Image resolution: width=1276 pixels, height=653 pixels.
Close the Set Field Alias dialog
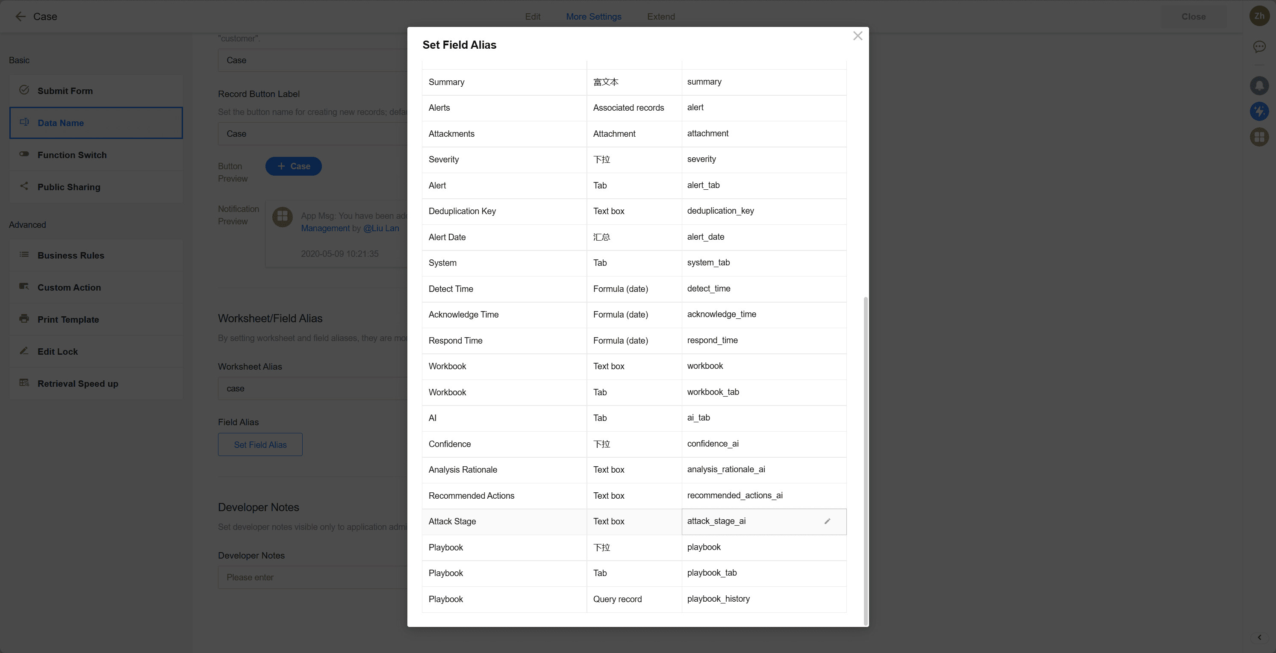pyautogui.click(x=858, y=36)
